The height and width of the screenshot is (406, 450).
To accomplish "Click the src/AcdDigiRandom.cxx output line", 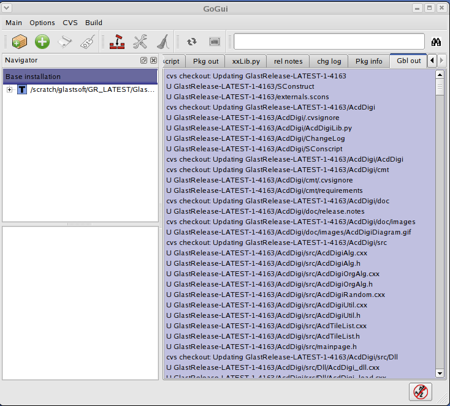I will [275, 295].
